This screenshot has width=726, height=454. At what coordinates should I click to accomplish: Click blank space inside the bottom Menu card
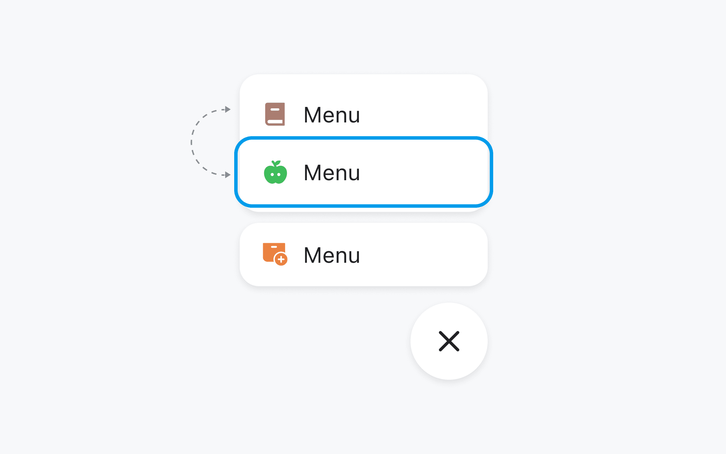(x=424, y=255)
